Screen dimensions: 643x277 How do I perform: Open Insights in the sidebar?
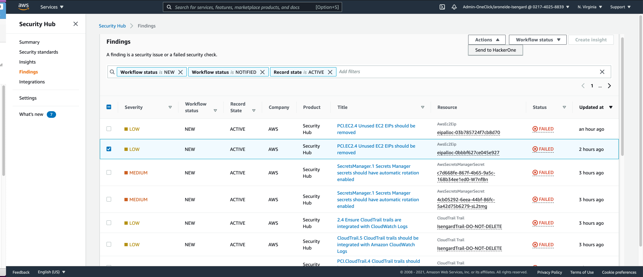[x=28, y=62]
